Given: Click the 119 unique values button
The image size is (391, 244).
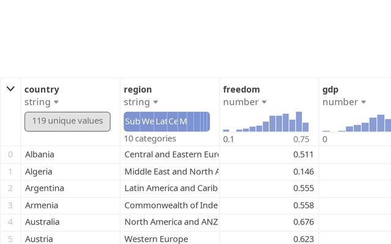Looking at the screenshot, I should (67, 121).
